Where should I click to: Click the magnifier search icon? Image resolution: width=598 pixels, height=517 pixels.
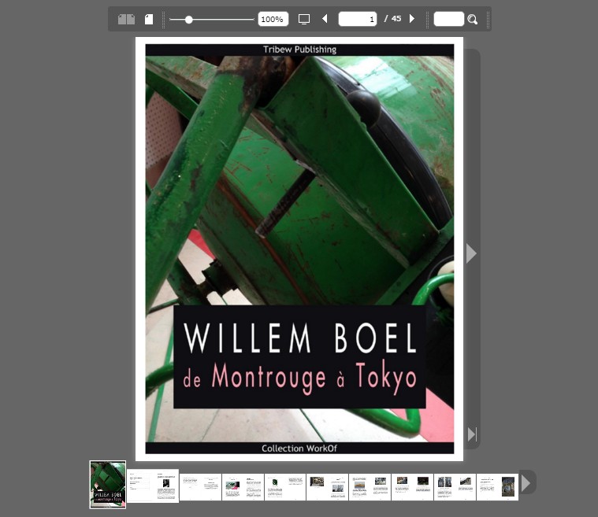pos(472,20)
